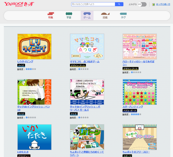Open the フリースロー basketball thumbnail
Screen dimensions: 173x157
[x=140, y=137]
